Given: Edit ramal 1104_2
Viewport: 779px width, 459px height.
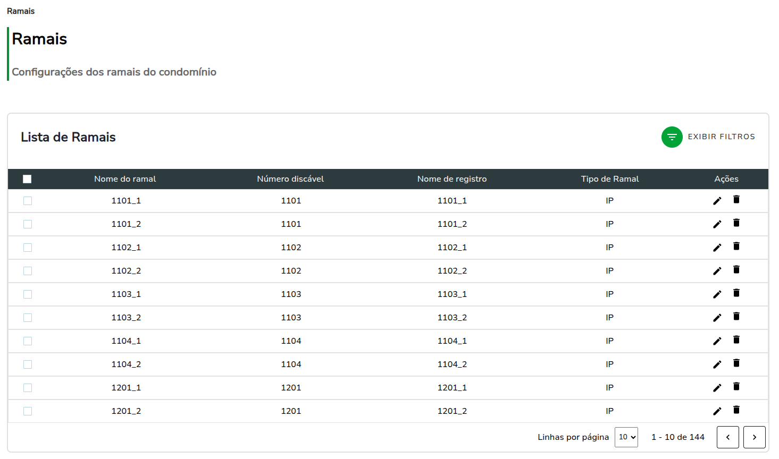Looking at the screenshot, I should coord(717,364).
